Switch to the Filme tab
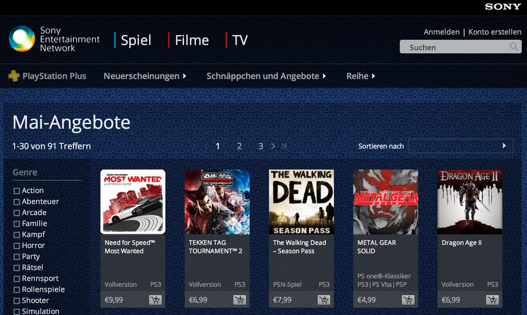 pyautogui.click(x=192, y=40)
